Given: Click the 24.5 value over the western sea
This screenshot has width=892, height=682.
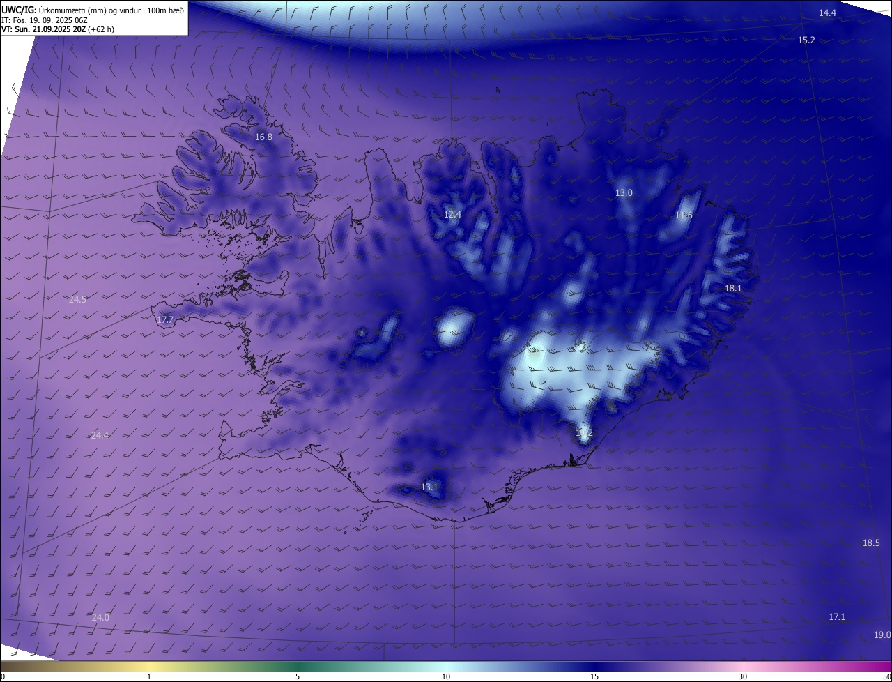Looking at the screenshot, I should point(77,300).
